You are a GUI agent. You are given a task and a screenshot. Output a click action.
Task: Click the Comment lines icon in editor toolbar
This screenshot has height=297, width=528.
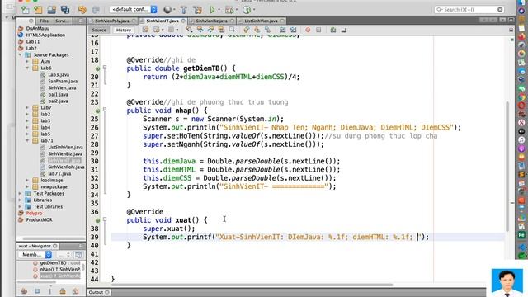[333, 30]
